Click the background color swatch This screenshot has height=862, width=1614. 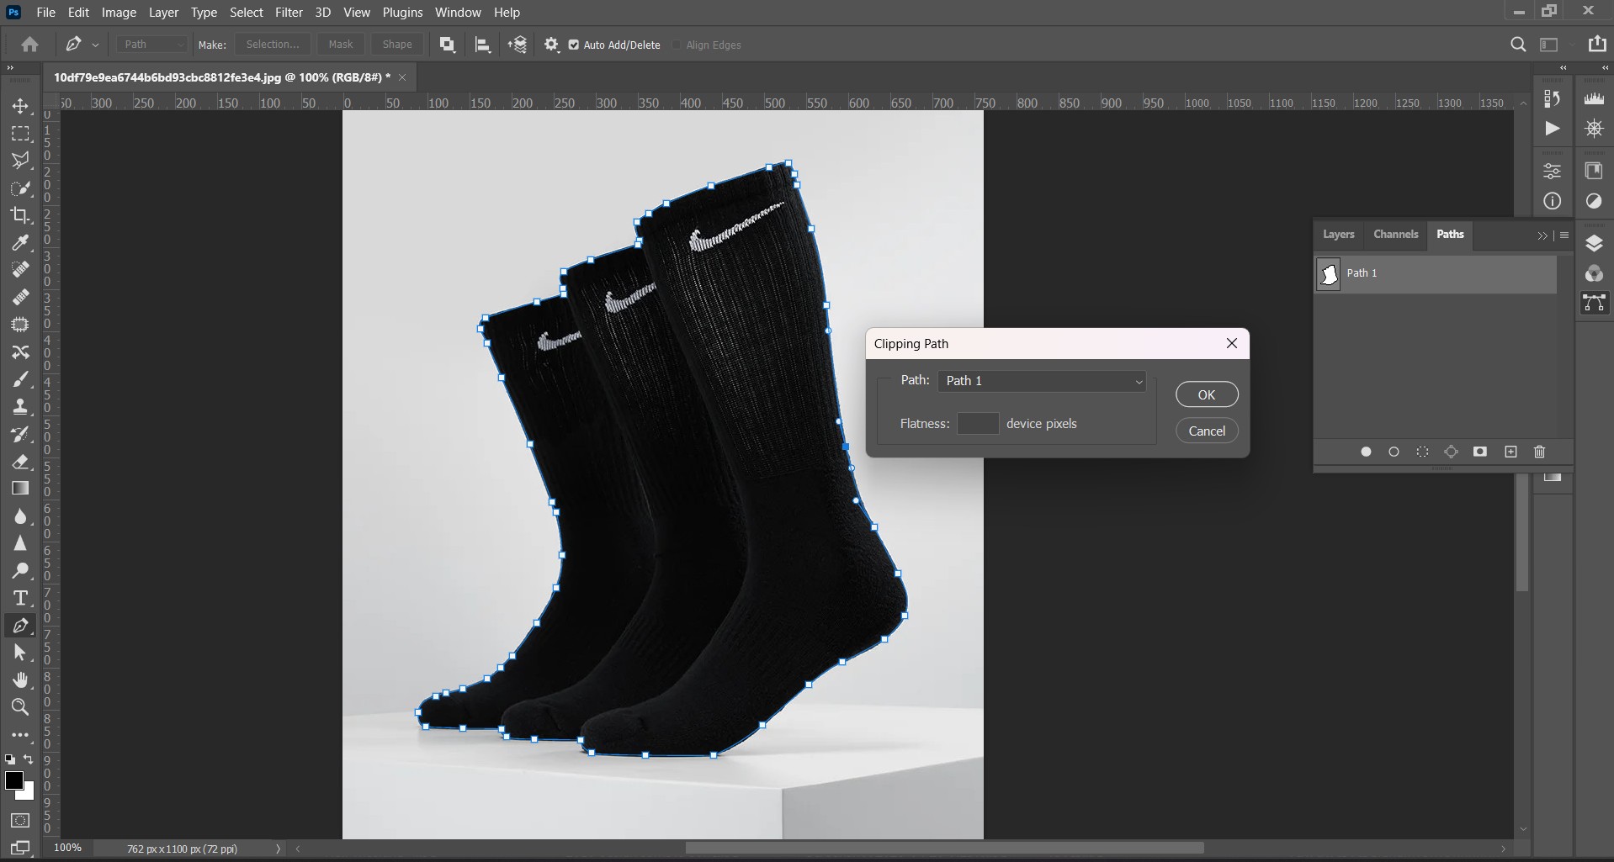pos(29,793)
